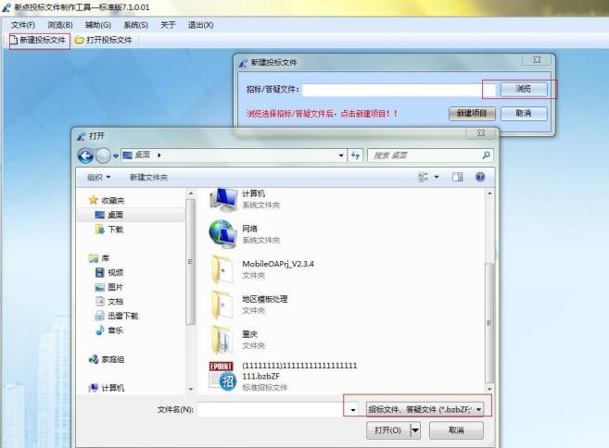
Task: Select 下载 in navigation pane
Action: pyautogui.click(x=110, y=230)
